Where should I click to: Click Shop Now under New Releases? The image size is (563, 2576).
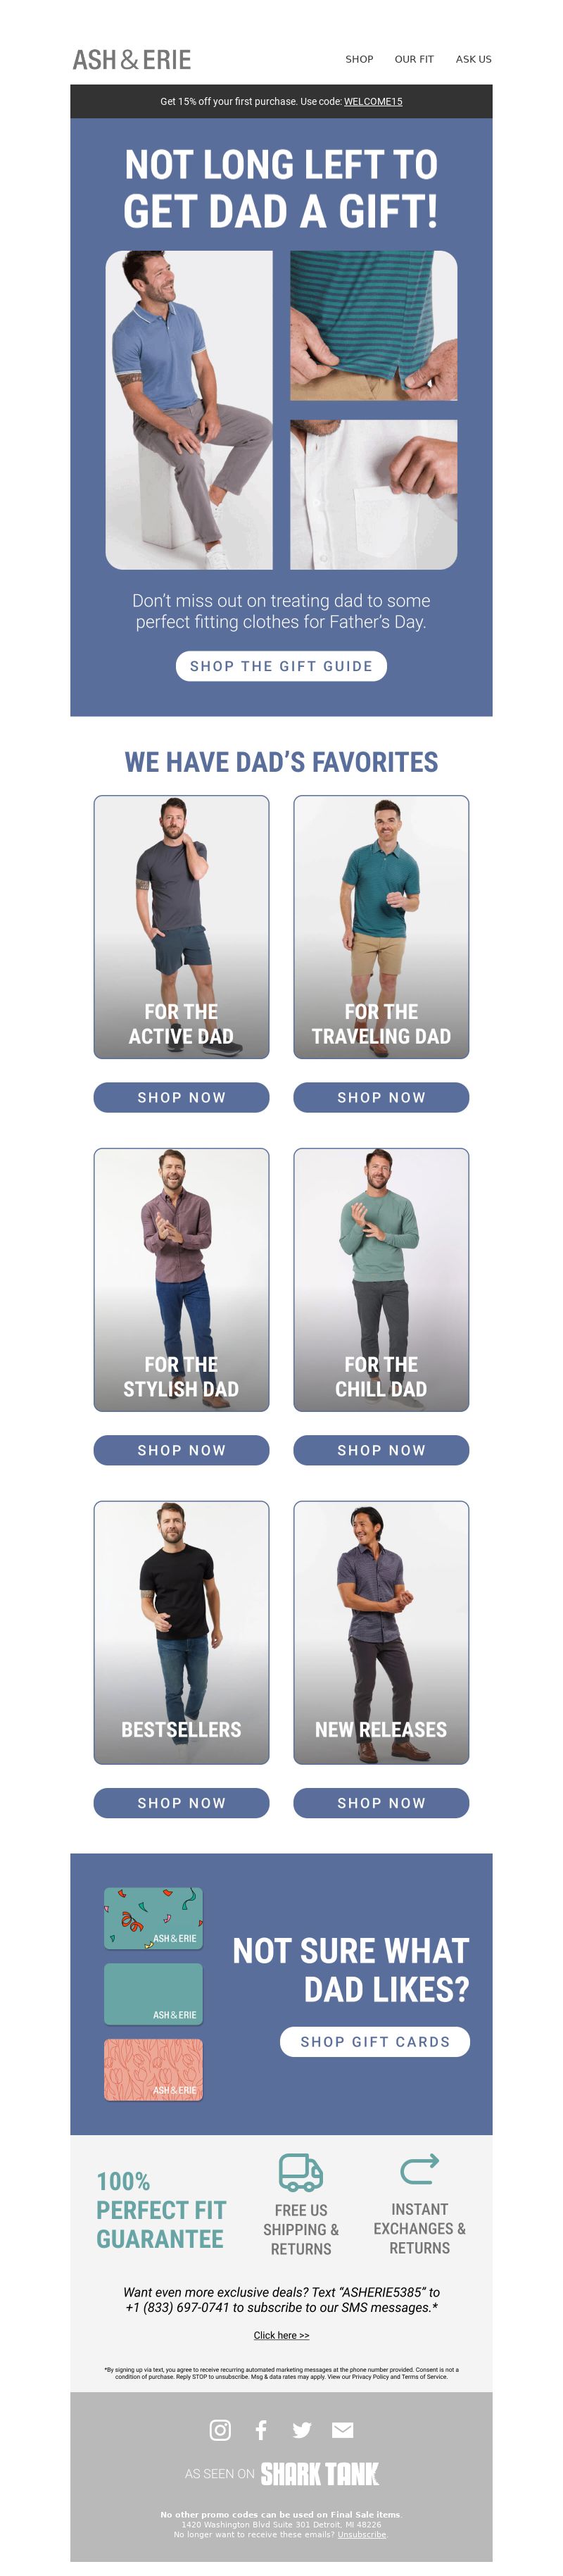pyautogui.click(x=381, y=1803)
